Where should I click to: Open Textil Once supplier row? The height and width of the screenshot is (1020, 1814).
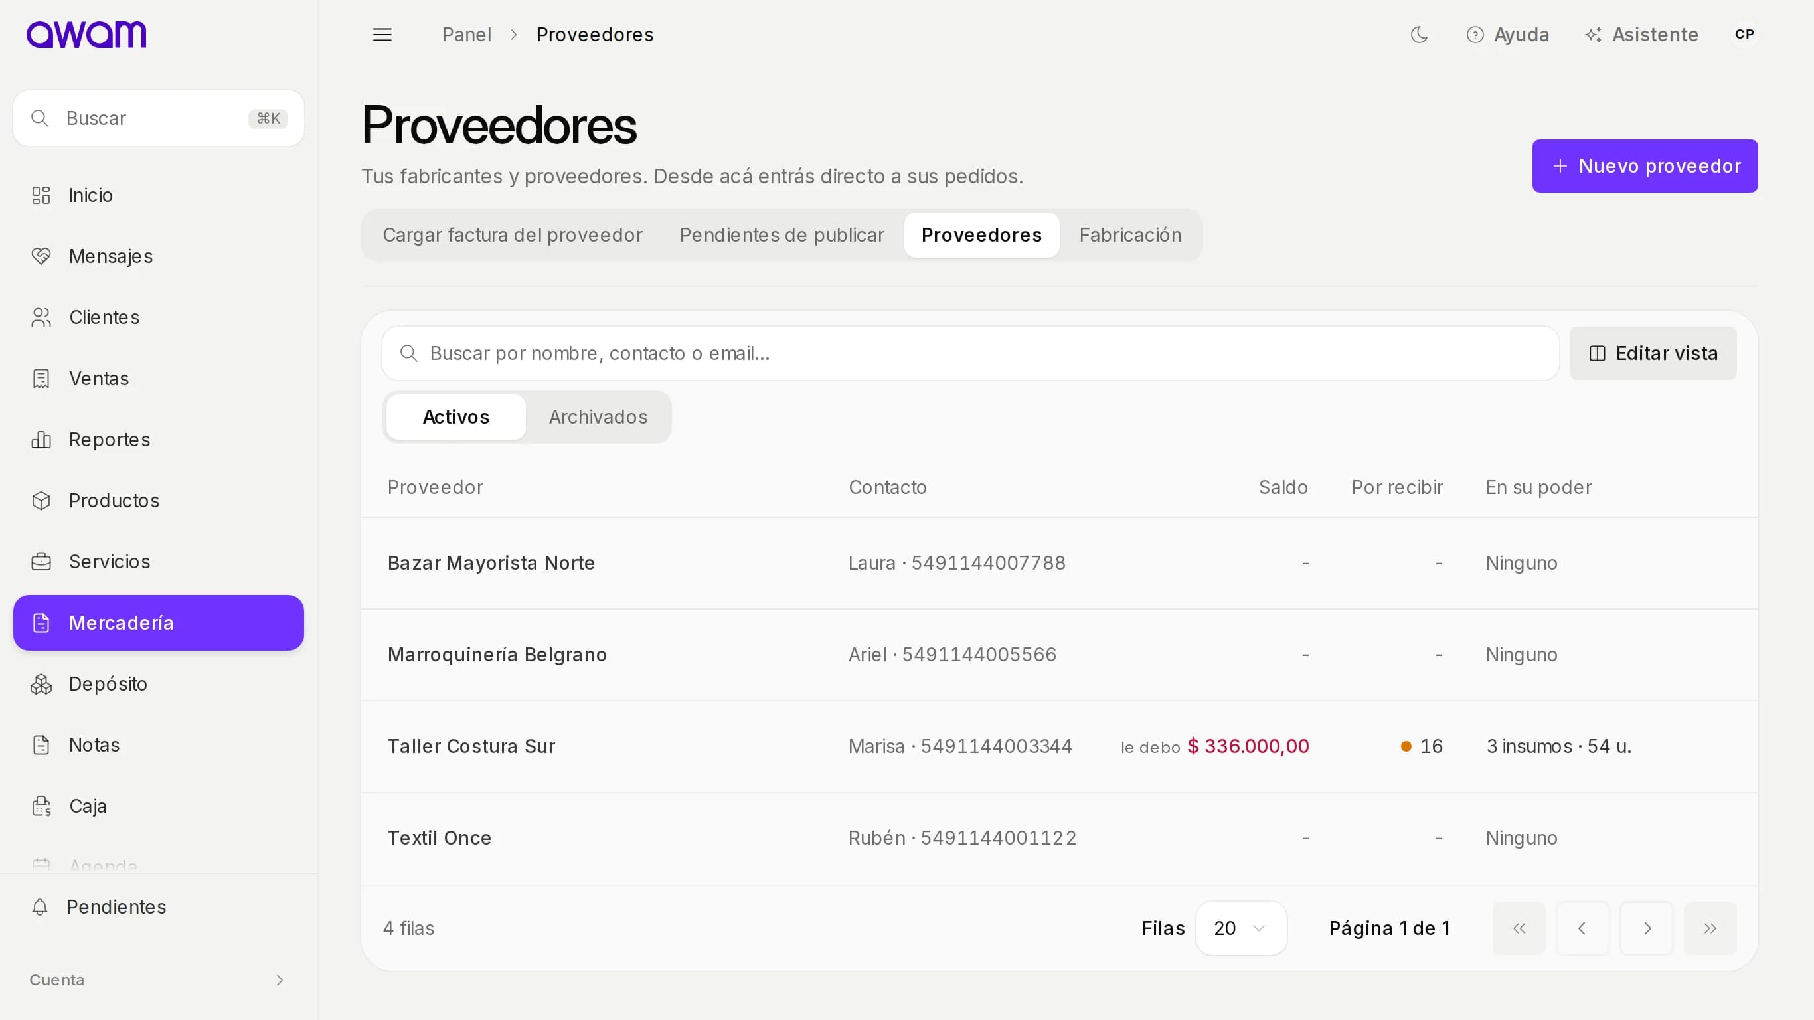click(x=1059, y=837)
